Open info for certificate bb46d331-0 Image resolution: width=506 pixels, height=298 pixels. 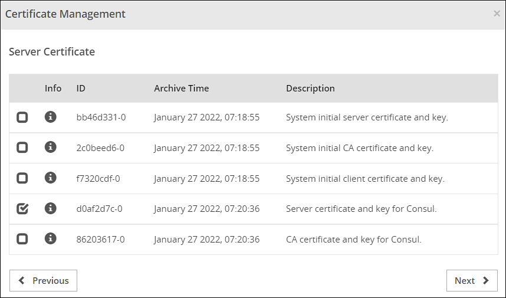(51, 117)
